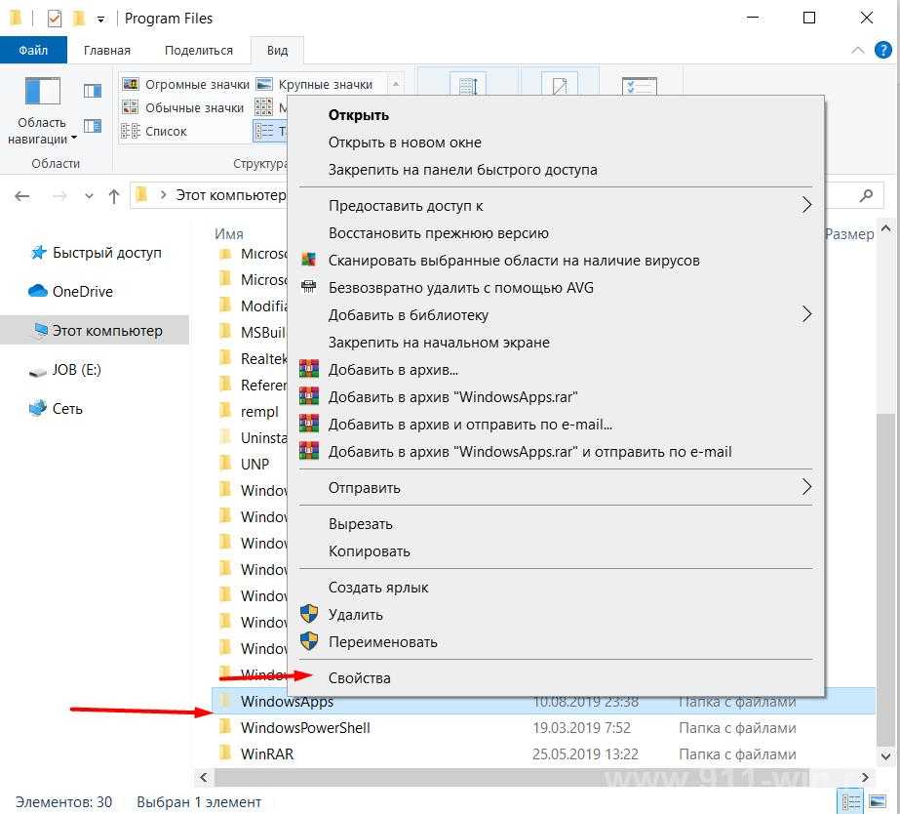This screenshot has height=814, width=900.
Task: Click the shield icon next to Переименовать
Action: pyautogui.click(x=308, y=642)
